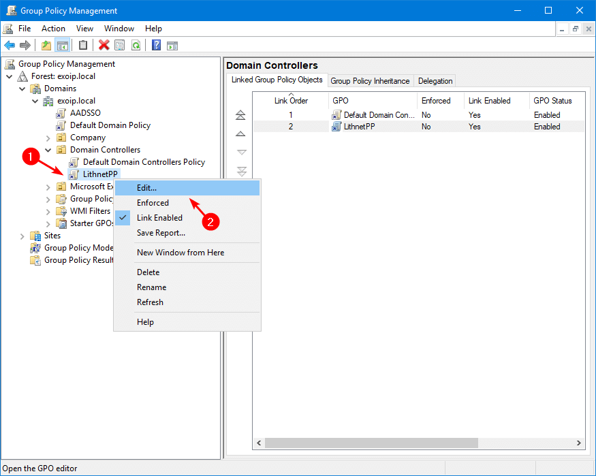Click the Show/Hide Console Tree icon
Screen dimensions: 596x476
[x=63, y=46]
